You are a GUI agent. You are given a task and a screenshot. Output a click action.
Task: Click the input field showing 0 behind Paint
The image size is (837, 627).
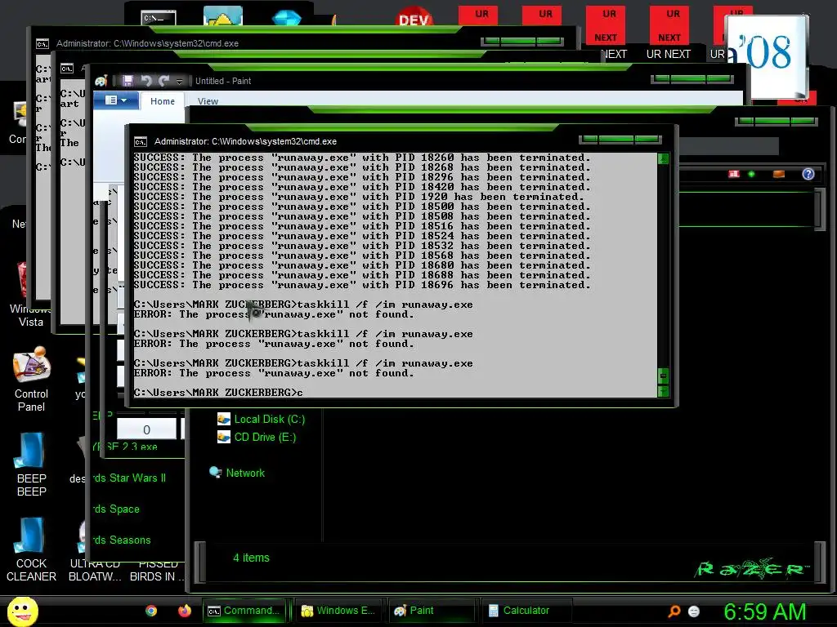[147, 429]
